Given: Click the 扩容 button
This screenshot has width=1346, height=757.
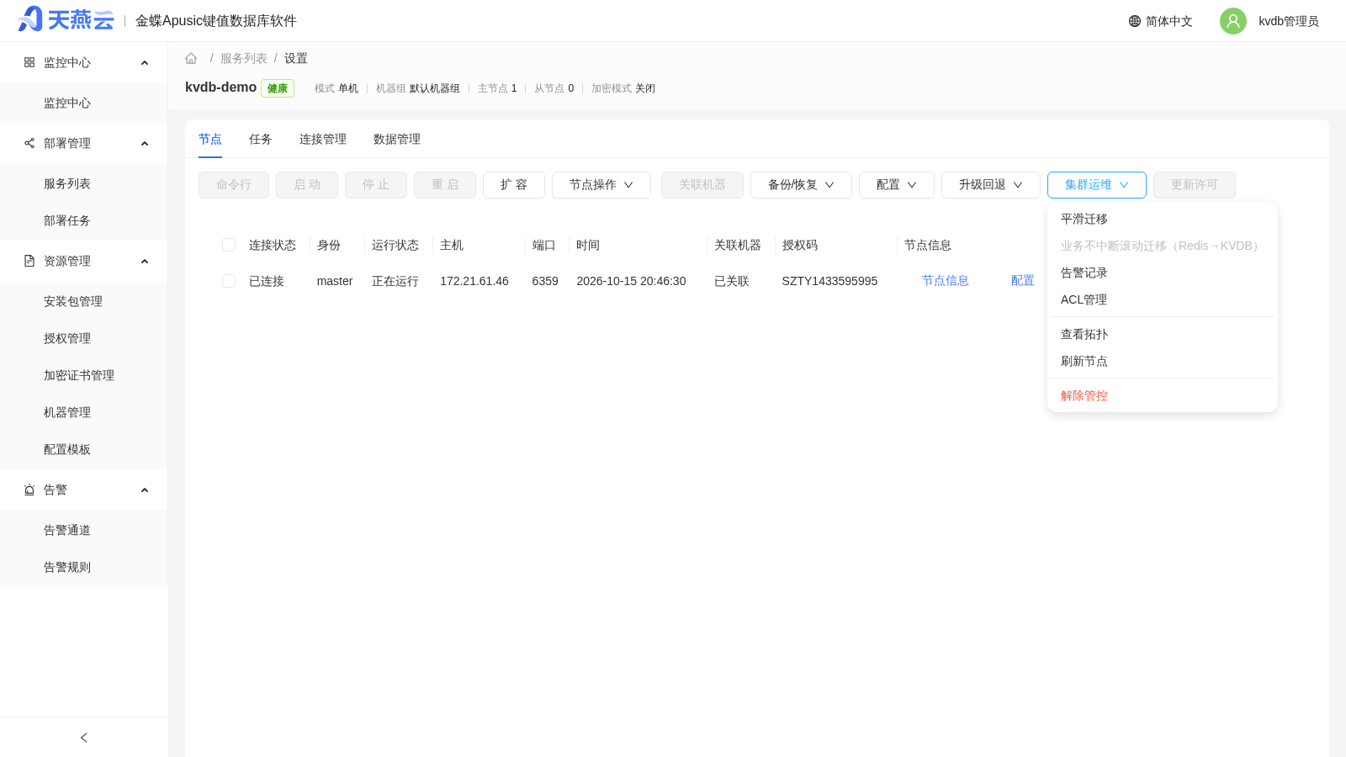Looking at the screenshot, I should [x=514, y=185].
